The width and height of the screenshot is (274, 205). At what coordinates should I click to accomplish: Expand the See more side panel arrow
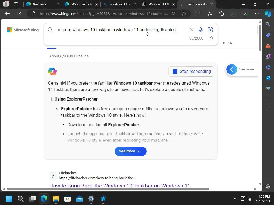[231, 69]
